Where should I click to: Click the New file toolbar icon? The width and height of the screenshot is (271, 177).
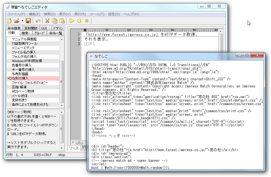click(x=9, y=21)
